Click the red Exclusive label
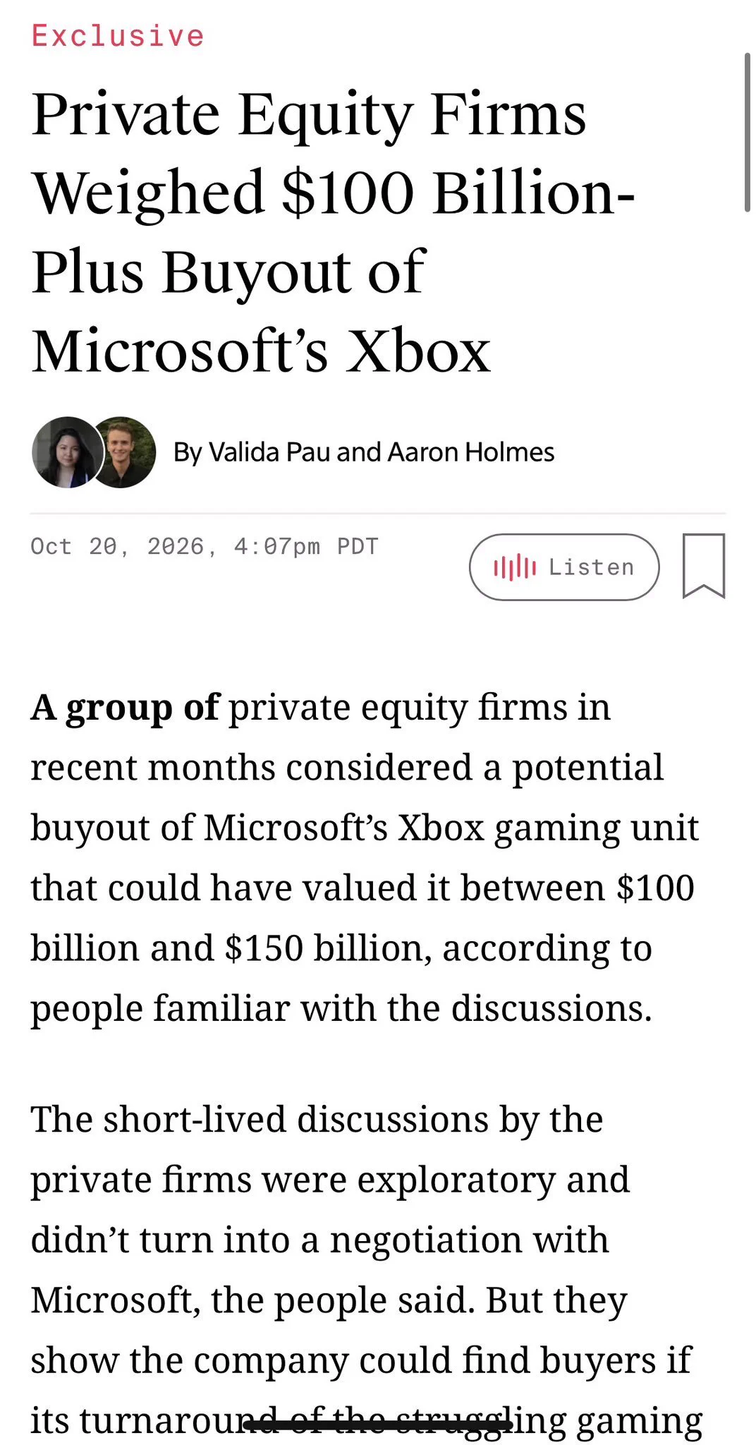 tap(118, 36)
